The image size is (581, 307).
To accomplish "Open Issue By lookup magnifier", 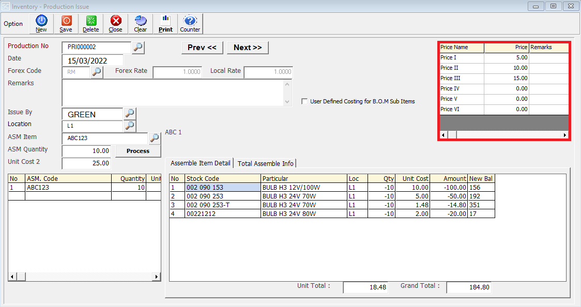I will [130, 113].
